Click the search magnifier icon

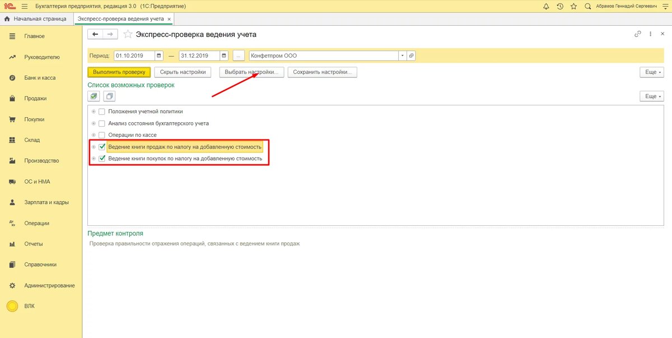click(x=587, y=6)
